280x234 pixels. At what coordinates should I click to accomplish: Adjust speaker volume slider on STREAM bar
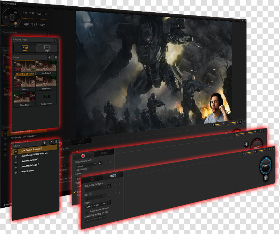(x=261, y=151)
